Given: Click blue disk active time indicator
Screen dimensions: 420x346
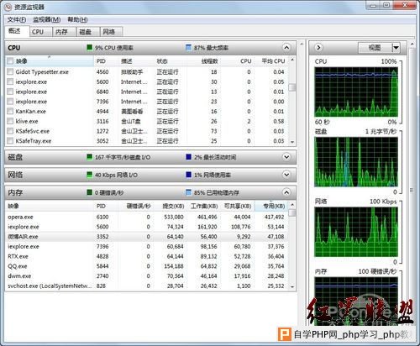Looking at the screenshot, I should [189, 157].
